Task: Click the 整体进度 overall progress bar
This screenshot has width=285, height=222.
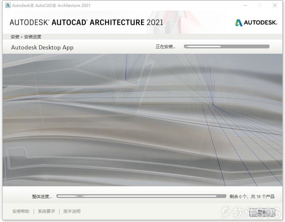Action: [x=141, y=196]
